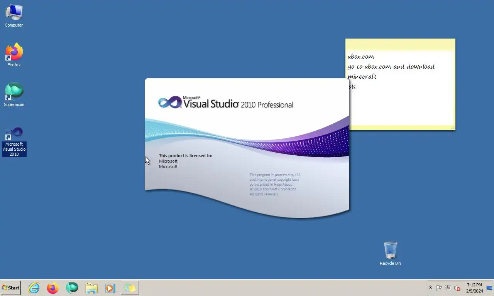The image size is (494, 296).
Task: Open the Action Center flag icon
Action: [x=439, y=288]
